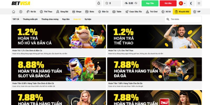Image resolution: width=210 pixels, height=105 pixels.
Task: Open the 7.88% Đá Gà weekly rebate banner
Action: pyautogui.click(x=154, y=69)
